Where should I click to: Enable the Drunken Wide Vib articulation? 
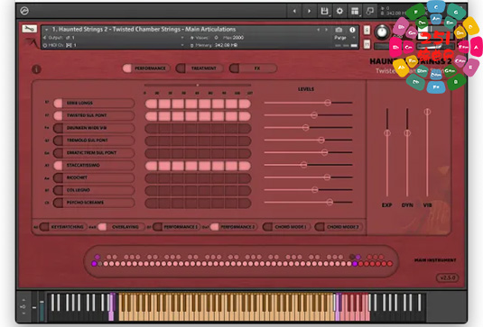pyautogui.click(x=94, y=128)
